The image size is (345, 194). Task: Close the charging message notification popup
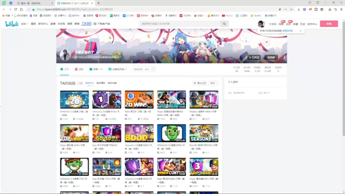pos(300,31)
